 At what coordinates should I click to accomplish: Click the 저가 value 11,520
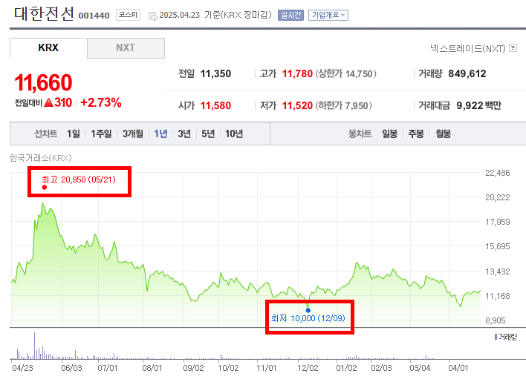click(x=297, y=105)
